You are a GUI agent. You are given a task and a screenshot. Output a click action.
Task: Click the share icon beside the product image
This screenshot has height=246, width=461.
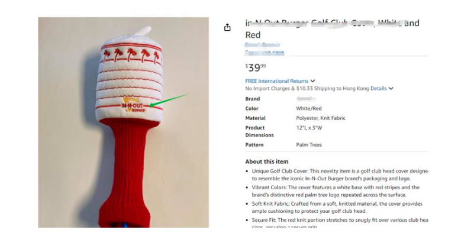[227, 28]
